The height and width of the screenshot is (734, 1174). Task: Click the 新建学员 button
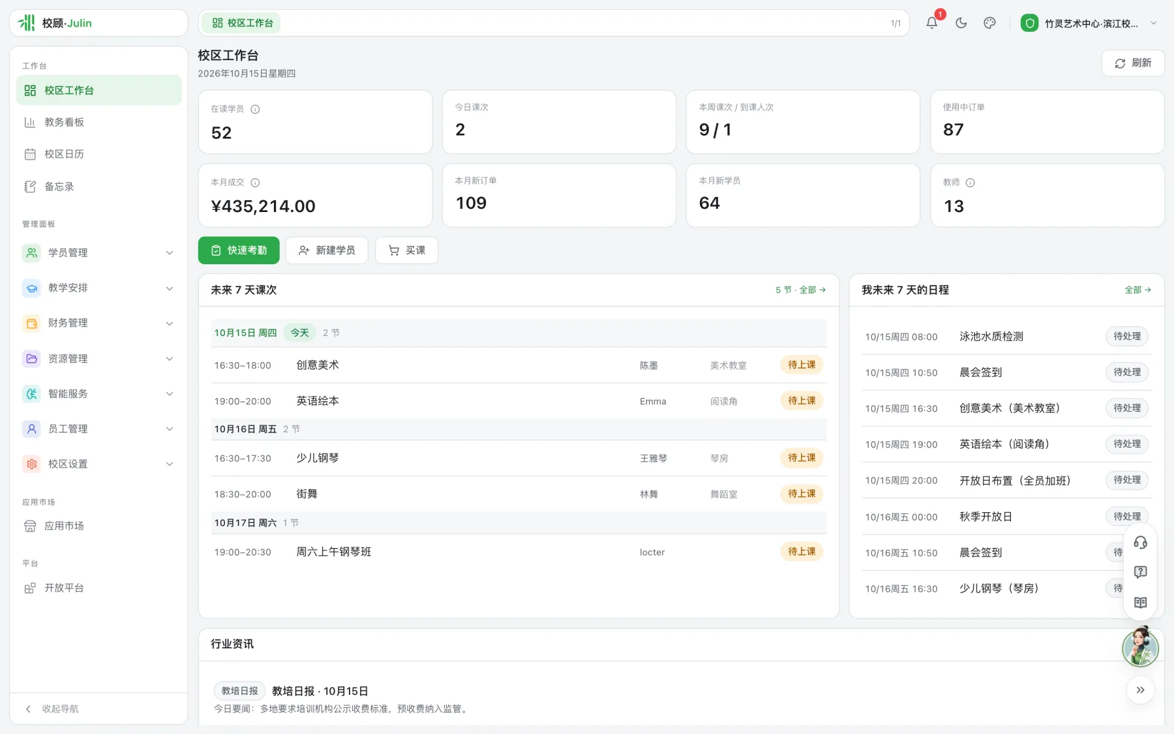(x=327, y=251)
